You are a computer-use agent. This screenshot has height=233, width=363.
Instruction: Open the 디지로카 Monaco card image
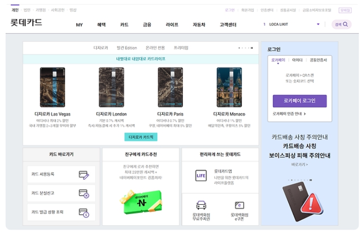pyautogui.click(x=229, y=87)
